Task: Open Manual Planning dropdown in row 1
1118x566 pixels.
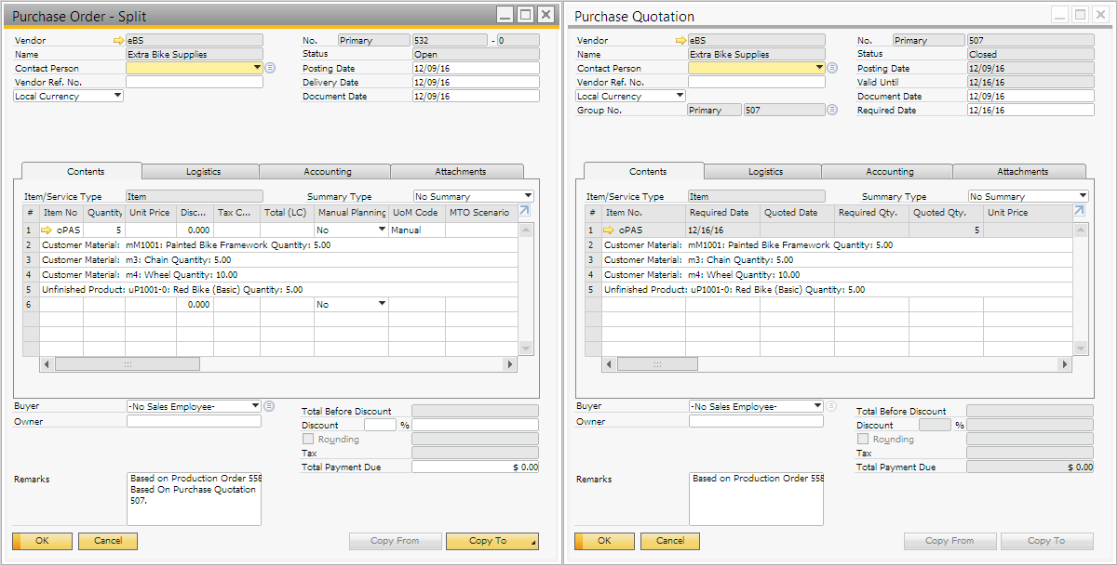Action: pyautogui.click(x=382, y=230)
